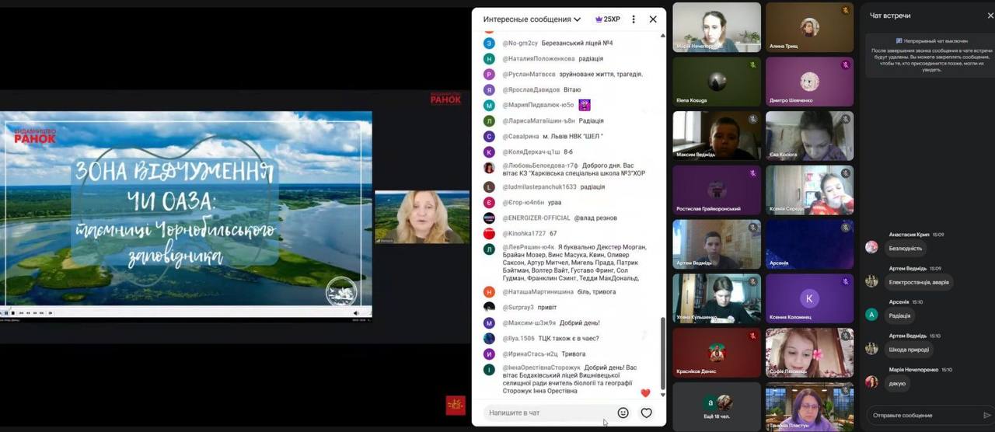Click the 25XP crown badge
The height and width of the screenshot is (432, 995).
tap(607, 19)
